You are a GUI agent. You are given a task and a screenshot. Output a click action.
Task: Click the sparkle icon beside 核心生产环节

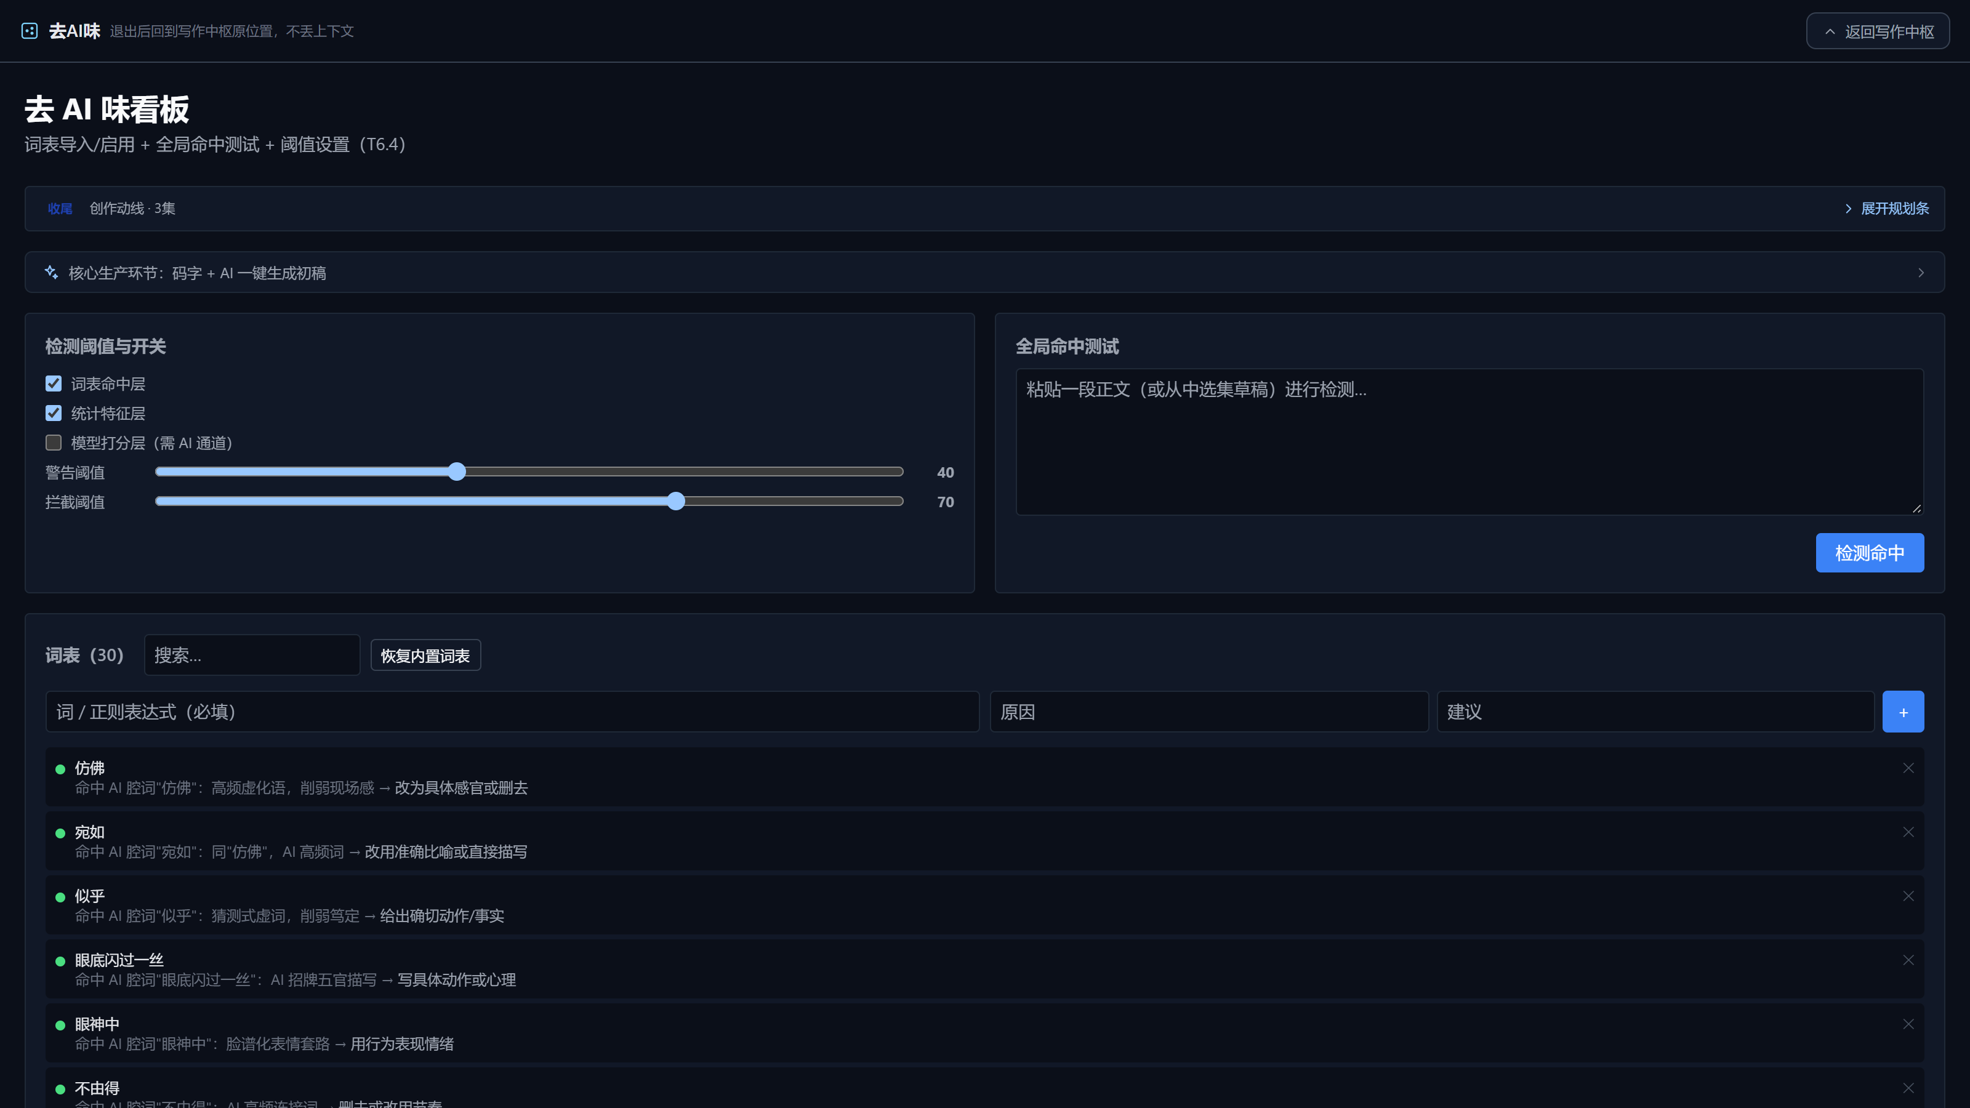tap(51, 272)
